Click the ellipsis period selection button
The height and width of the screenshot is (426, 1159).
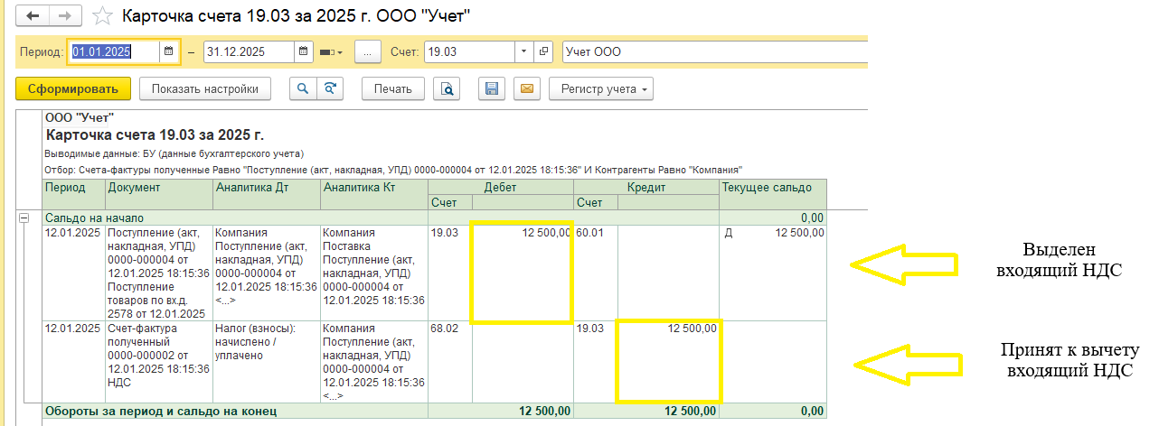click(x=367, y=52)
